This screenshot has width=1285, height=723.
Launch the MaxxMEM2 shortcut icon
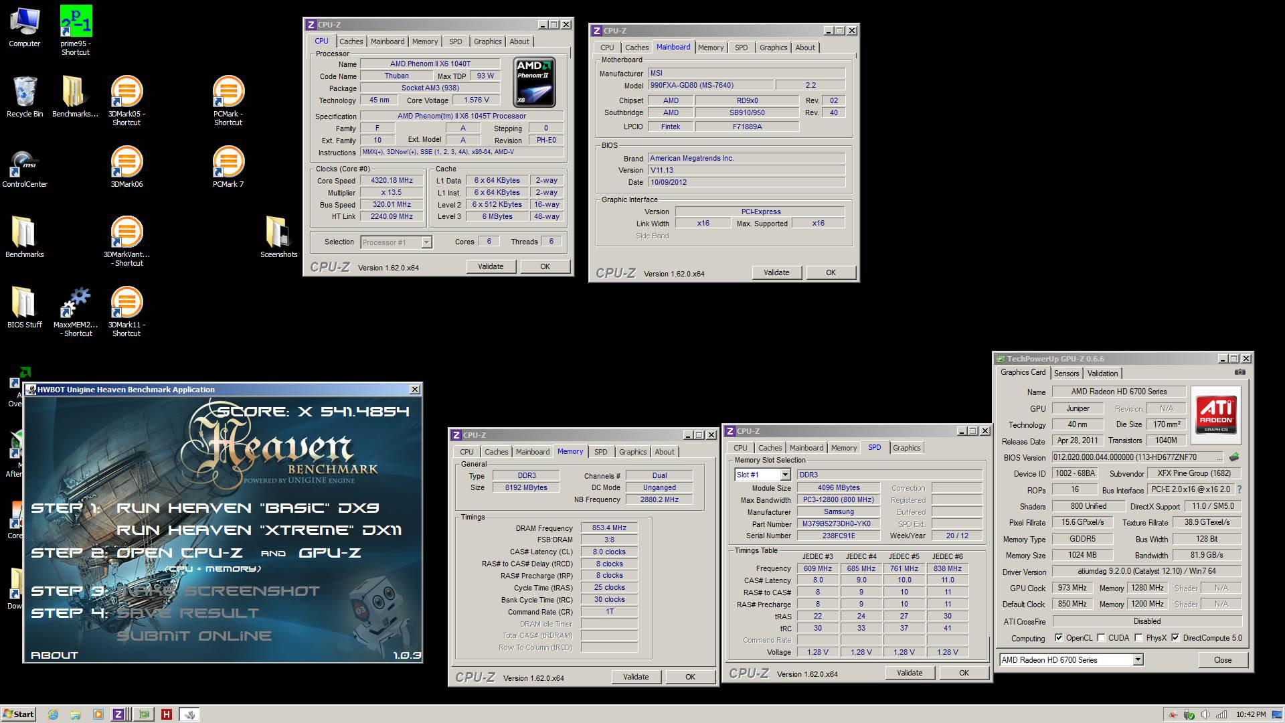(x=76, y=312)
